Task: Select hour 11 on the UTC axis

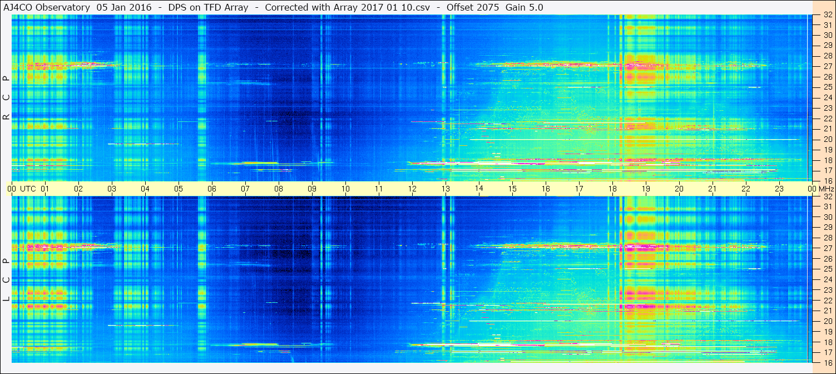Action: pyautogui.click(x=379, y=189)
